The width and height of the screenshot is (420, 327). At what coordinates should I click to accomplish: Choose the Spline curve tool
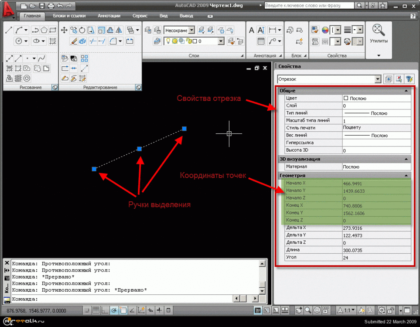pos(41,58)
